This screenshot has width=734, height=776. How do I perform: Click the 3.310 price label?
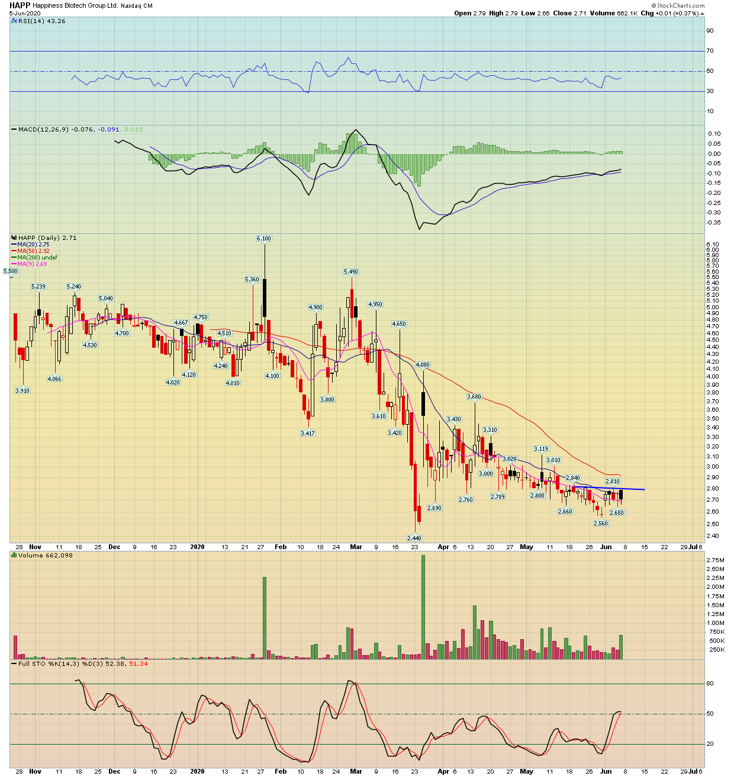coord(490,429)
